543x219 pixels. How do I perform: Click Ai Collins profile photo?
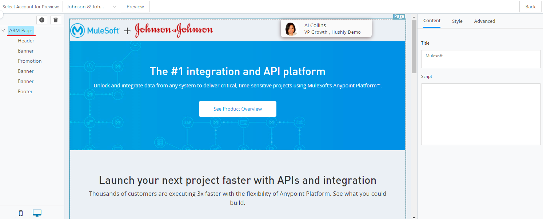[291, 29]
